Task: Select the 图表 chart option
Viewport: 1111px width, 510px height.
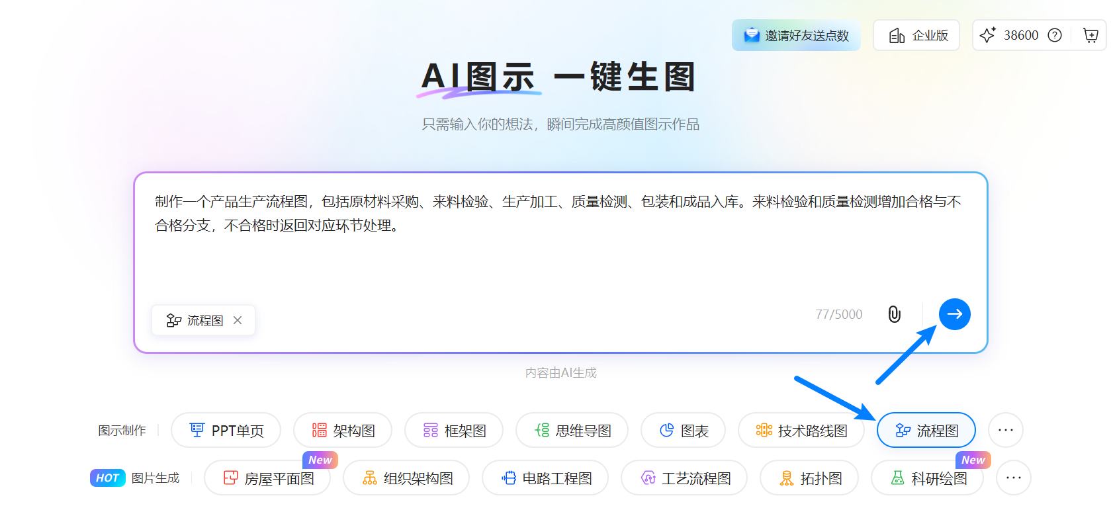Action: pyautogui.click(x=683, y=431)
